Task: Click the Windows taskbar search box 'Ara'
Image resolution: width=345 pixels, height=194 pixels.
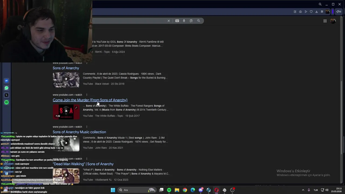Action: [x=137, y=190]
